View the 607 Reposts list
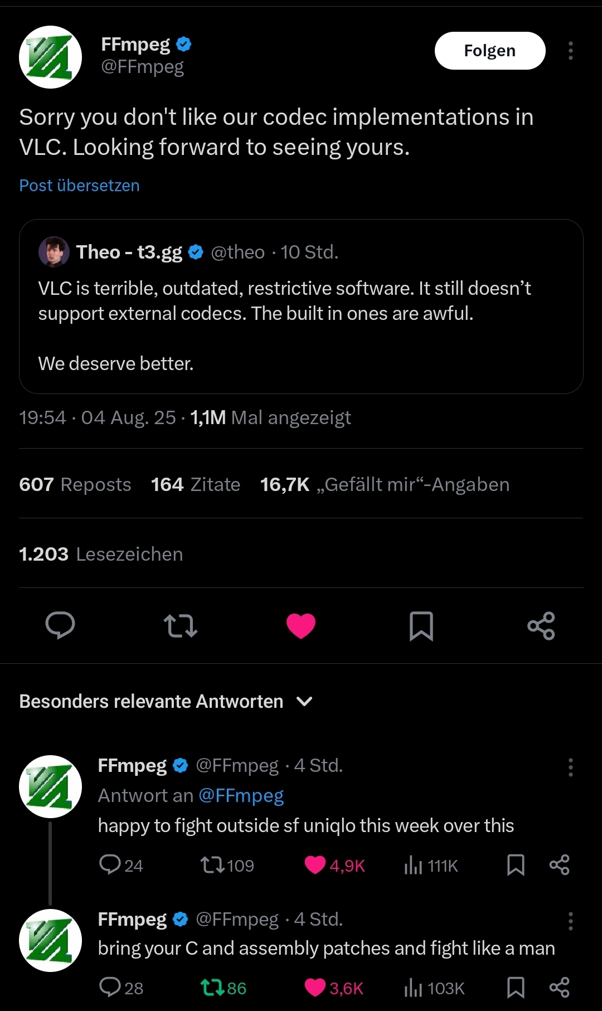 click(75, 484)
